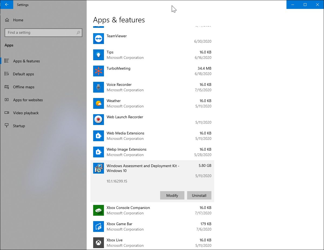The width and height of the screenshot is (324, 250).
Task: Select the Webp Image Extensions app name
Action: pyautogui.click(x=126, y=149)
